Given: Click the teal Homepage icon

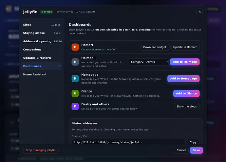Looking at the screenshot, I should (75, 78).
